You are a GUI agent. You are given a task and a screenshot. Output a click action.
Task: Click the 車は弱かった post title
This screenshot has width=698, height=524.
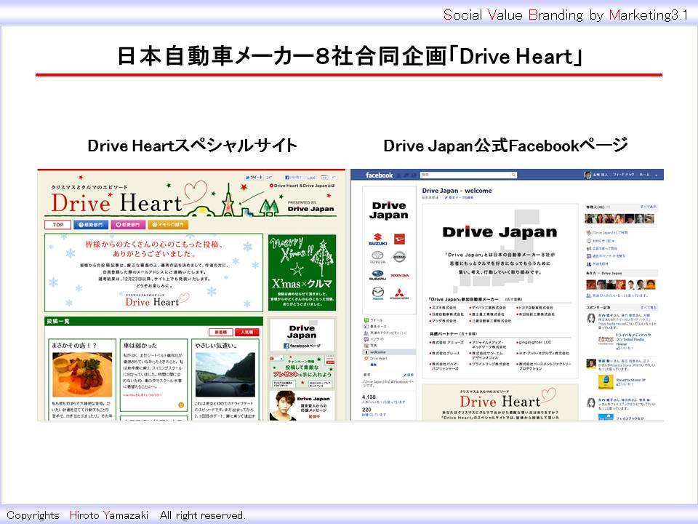point(140,345)
